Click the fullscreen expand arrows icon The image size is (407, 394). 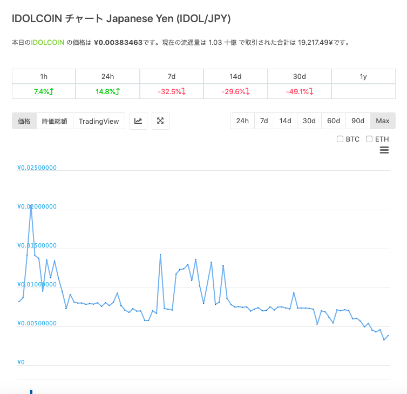click(x=160, y=121)
